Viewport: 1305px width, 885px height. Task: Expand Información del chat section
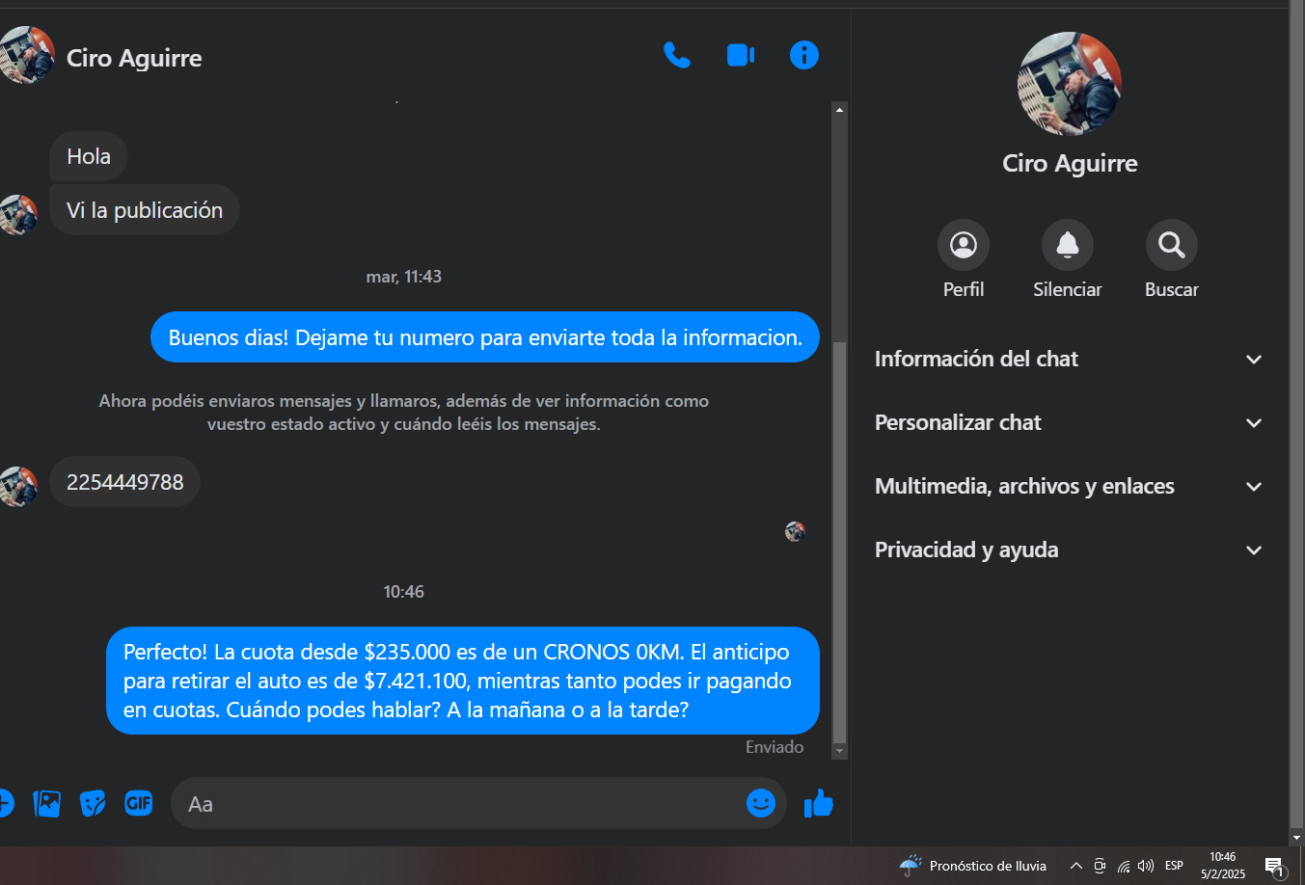pyautogui.click(x=1069, y=360)
